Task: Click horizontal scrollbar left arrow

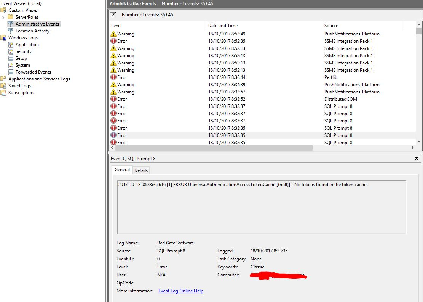Action: coord(112,148)
